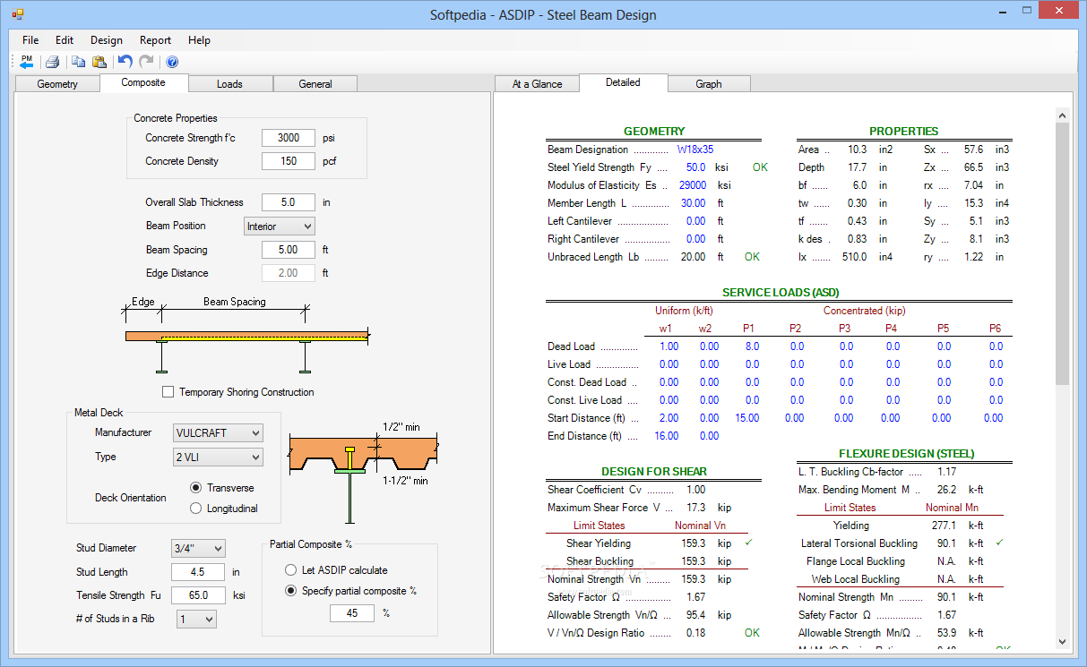Image resolution: width=1087 pixels, height=667 pixels.
Task: Click the 30.00 member length value
Action: pyautogui.click(x=695, y=203)
